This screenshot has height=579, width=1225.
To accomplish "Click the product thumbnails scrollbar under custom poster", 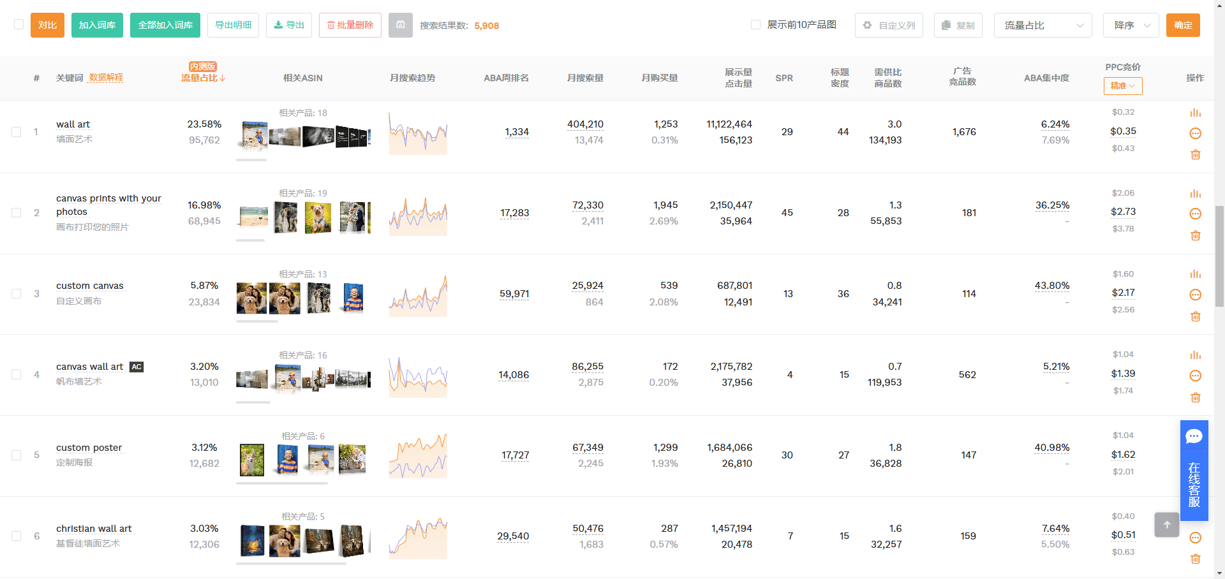I will (282, 483).
